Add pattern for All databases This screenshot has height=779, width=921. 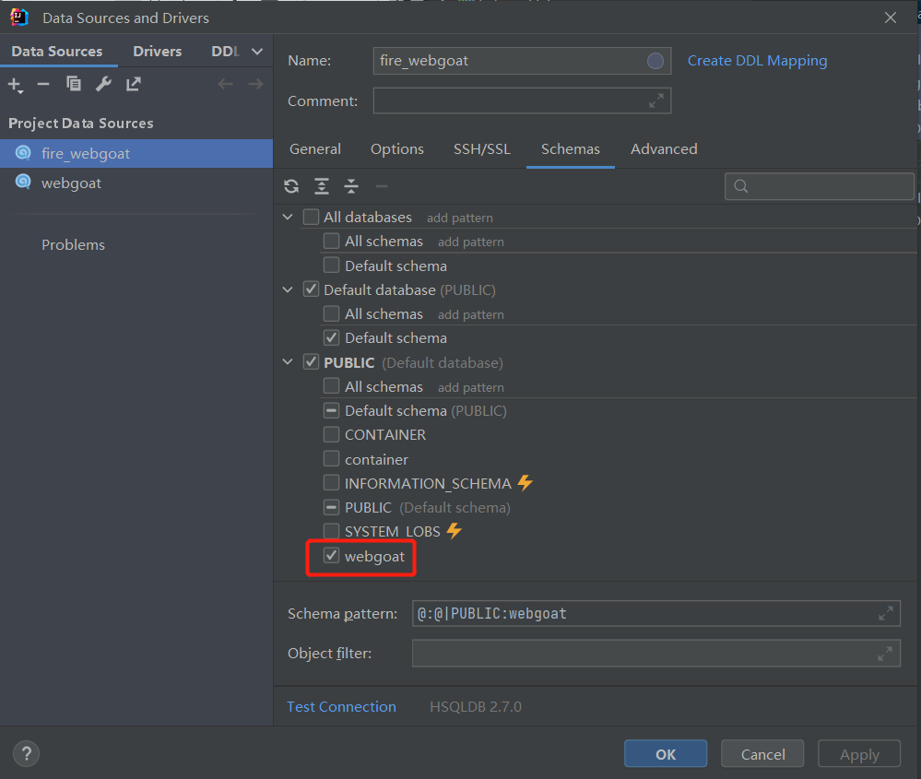(460, 218)
